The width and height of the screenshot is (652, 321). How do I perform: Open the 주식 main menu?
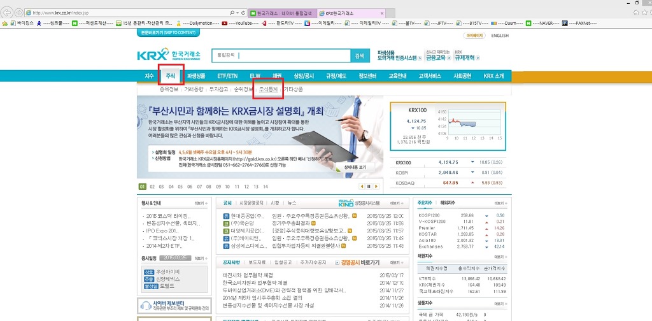171,76
